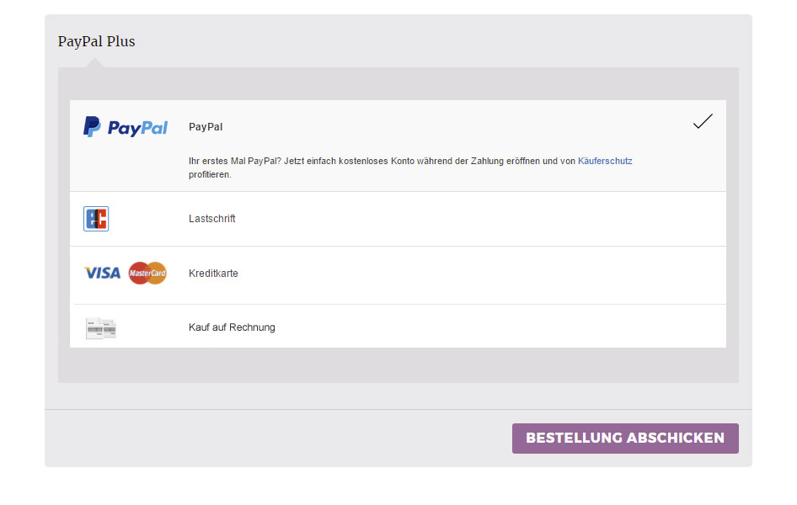797x505 pixels.
Task: Pick Kauf auf Rechnung option
Action: coord(232,327)
